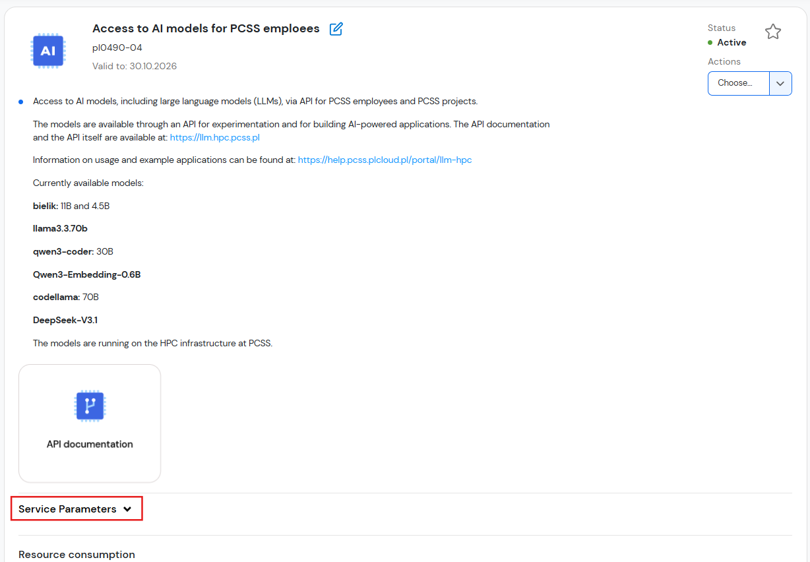This screenshot has height=562, width=810.
Task: Click the 'bielik:' model name
Action: [x=46, y=206]
